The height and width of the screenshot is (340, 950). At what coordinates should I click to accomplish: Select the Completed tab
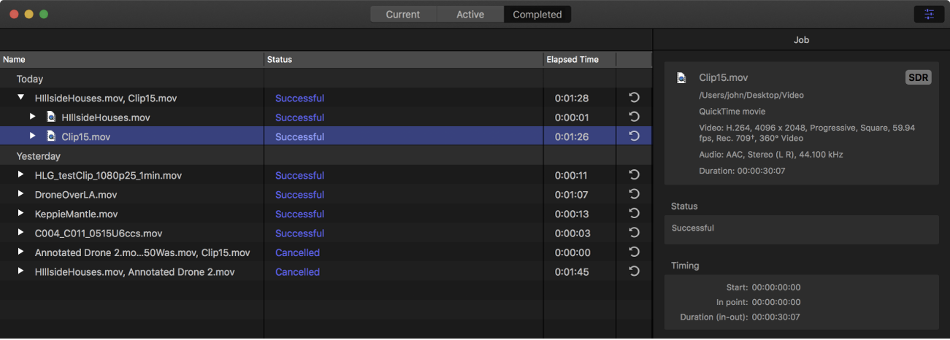tap(537, 15)
